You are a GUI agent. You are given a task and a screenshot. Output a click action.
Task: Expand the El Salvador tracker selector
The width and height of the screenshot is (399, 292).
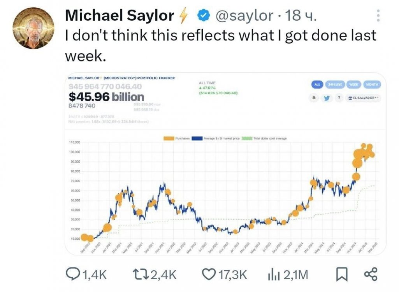[364, 98]
